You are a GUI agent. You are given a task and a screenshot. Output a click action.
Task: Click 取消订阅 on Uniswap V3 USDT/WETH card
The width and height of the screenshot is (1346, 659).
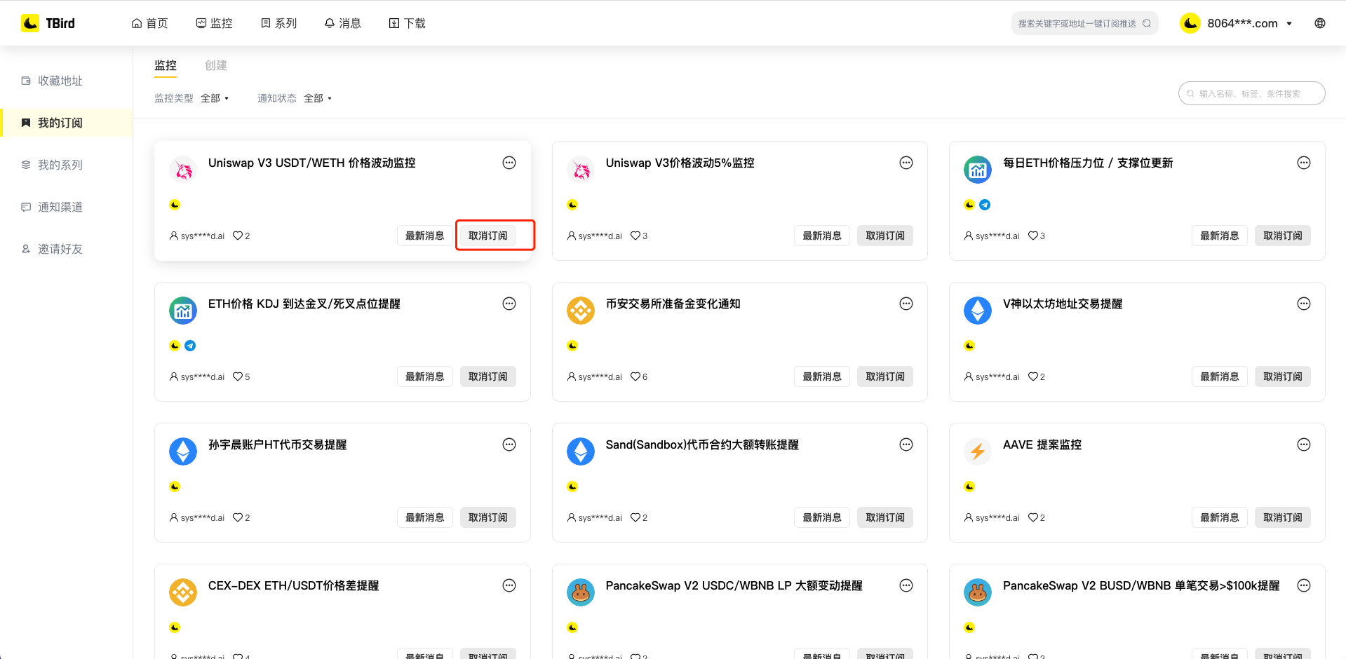487,236
